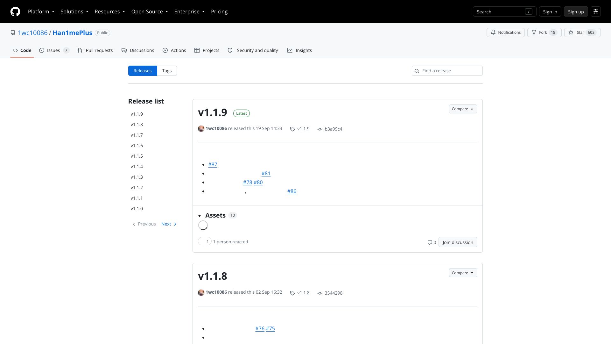Go to Next page of releases

pyautogui.click(x=169, y=224)
